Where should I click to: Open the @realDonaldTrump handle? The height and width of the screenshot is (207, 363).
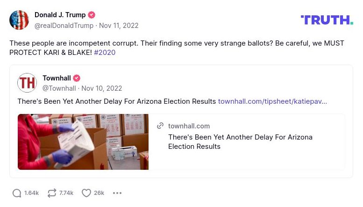(64, 26)
